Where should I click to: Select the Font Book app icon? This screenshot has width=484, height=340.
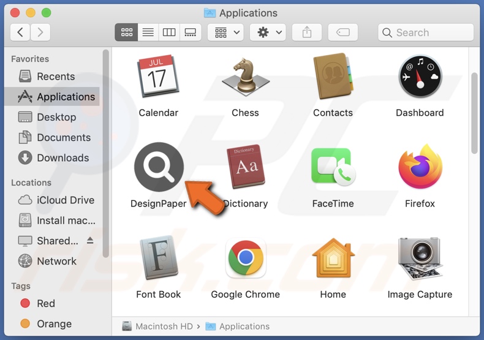pyautogui.click(x=159, y=258)
